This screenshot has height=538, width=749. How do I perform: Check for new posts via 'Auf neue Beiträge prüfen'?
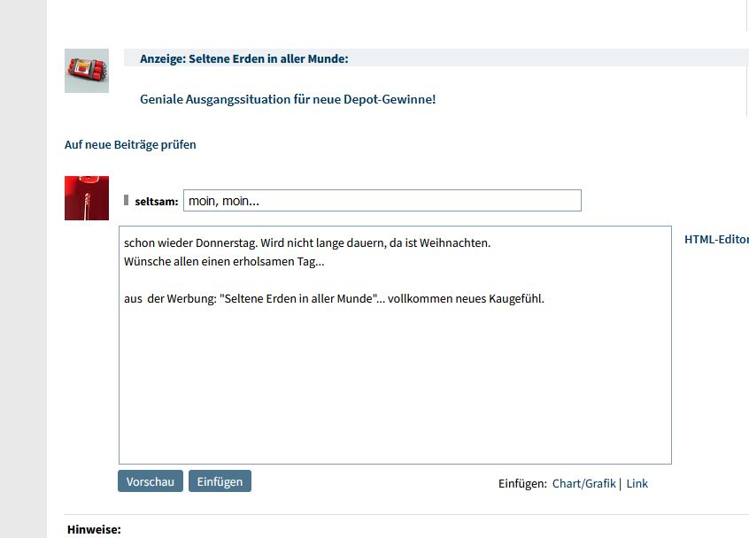[x=130, y=144]
